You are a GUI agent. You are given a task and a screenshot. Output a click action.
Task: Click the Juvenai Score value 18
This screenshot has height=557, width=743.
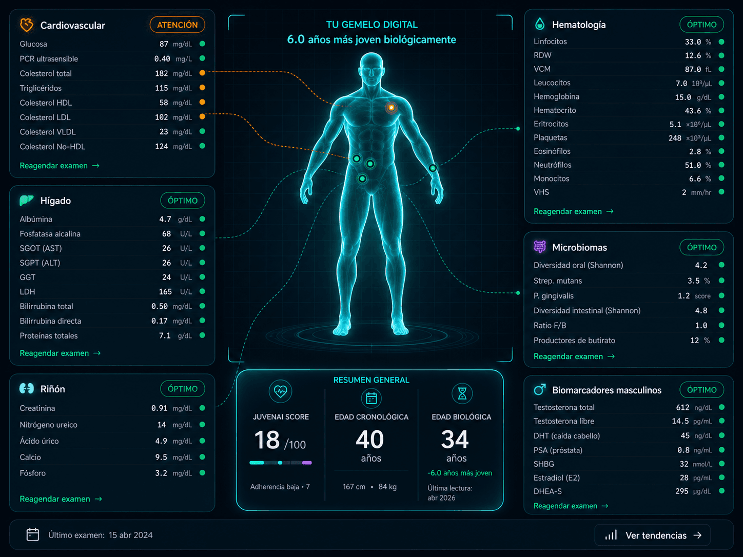click(267, 440)
